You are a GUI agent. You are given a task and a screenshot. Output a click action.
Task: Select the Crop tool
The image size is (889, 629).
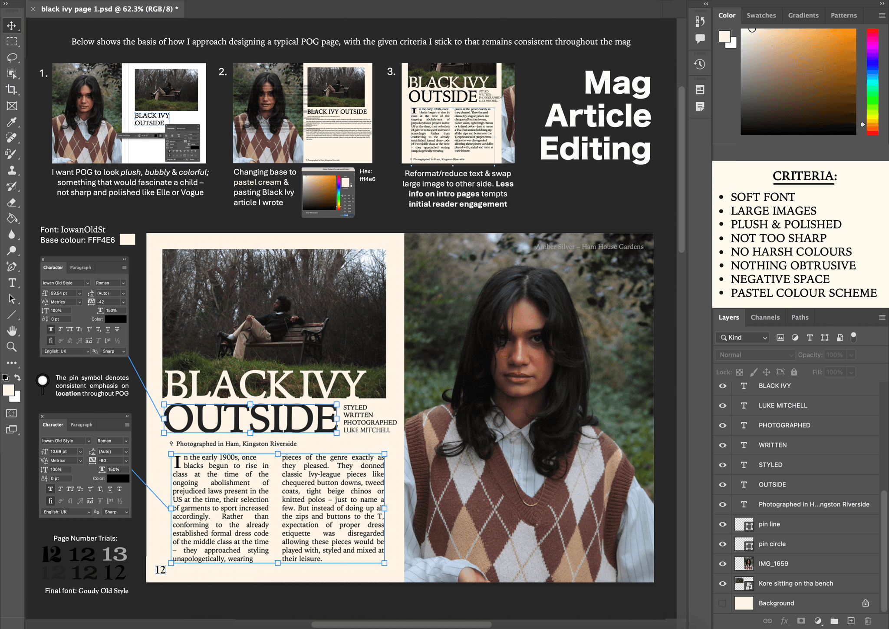pyautogui.click(x=12, y=90)
